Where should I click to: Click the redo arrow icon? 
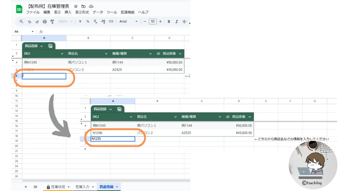[37, 22]
